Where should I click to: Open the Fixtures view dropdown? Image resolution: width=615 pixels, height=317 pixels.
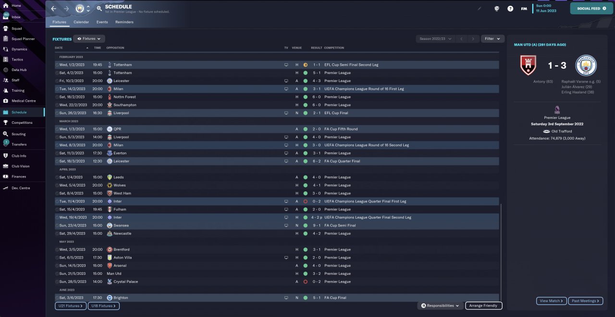coord(89,38)
